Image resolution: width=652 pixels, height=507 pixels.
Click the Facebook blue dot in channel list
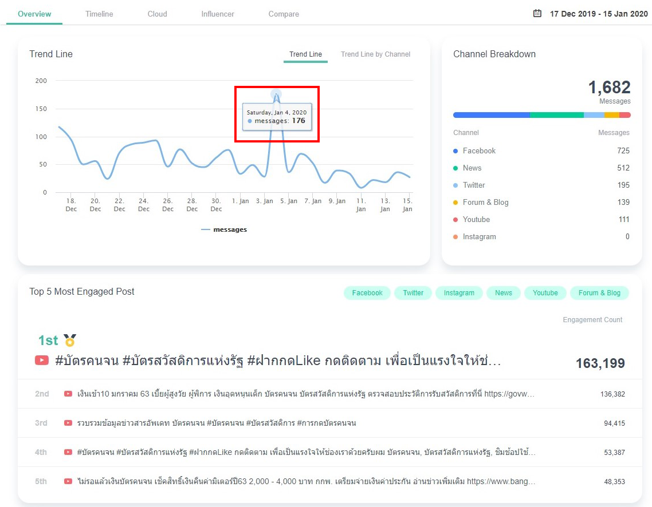[x=455, y=151]
